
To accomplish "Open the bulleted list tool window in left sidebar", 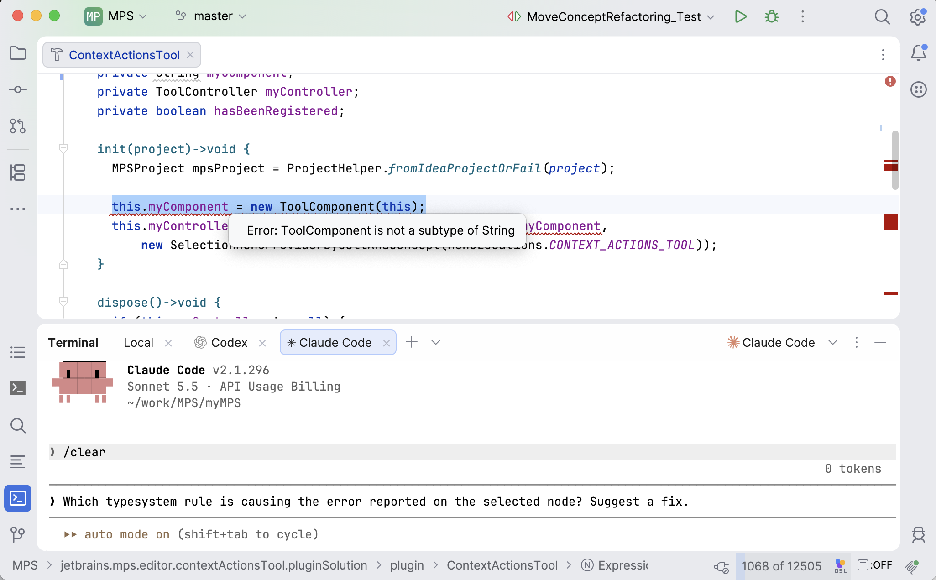I will coord(18,352).
